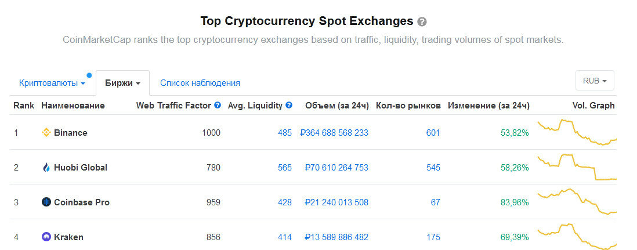637x250 pixels.
Task: Expand the Криптовалюты dropdown tab
Action: [52, 83]
